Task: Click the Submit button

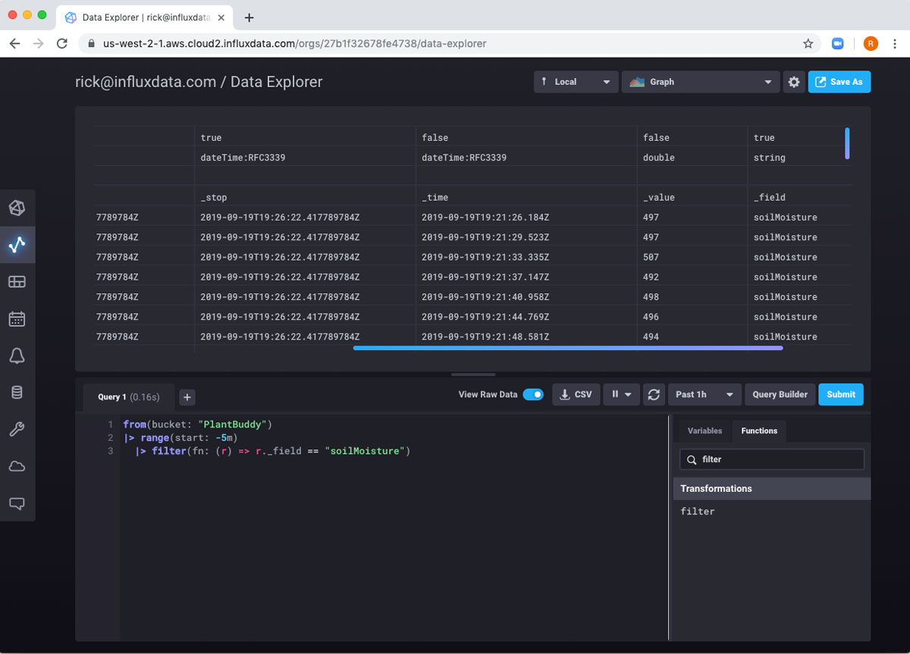Action: 840,394
